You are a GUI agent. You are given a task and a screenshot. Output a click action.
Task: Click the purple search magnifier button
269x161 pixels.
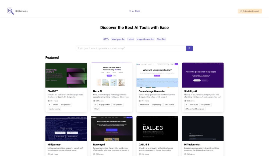pos(189,48)
